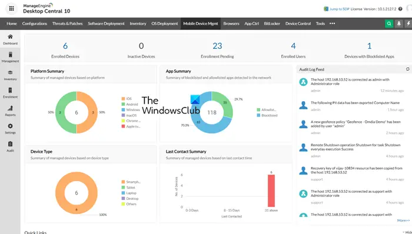Screen dimensions: 412x234
Task: Open Management in sidebar
Action: 10,57
